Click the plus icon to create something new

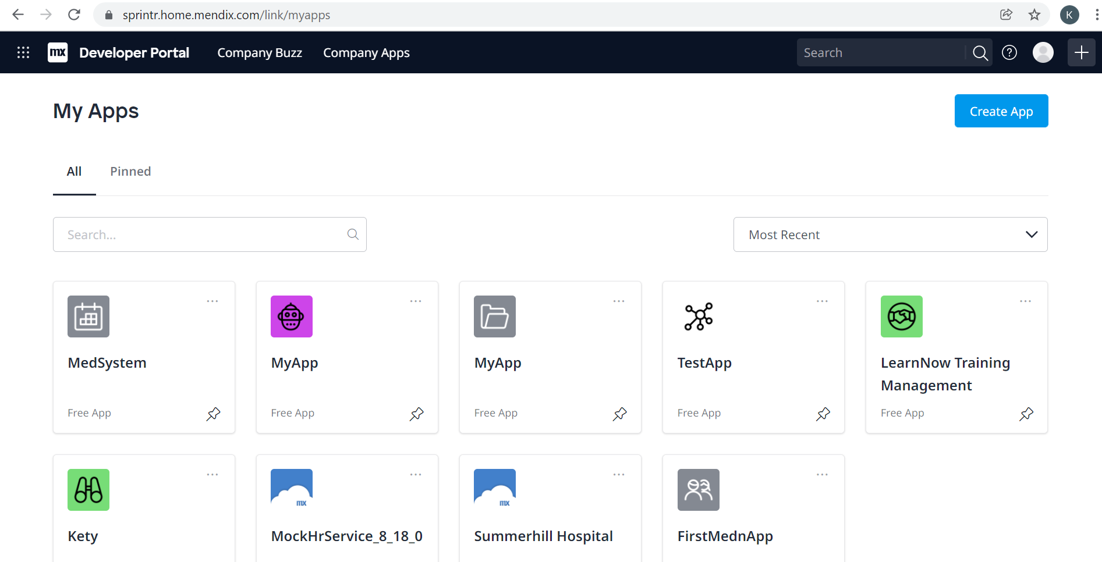1080,52
